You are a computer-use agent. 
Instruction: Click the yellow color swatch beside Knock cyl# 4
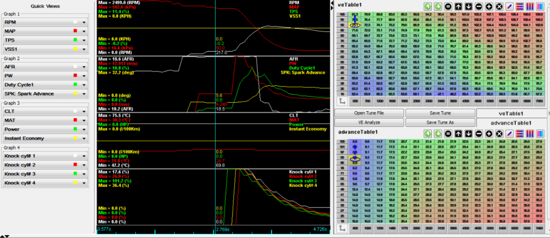[x=75, y=183]
